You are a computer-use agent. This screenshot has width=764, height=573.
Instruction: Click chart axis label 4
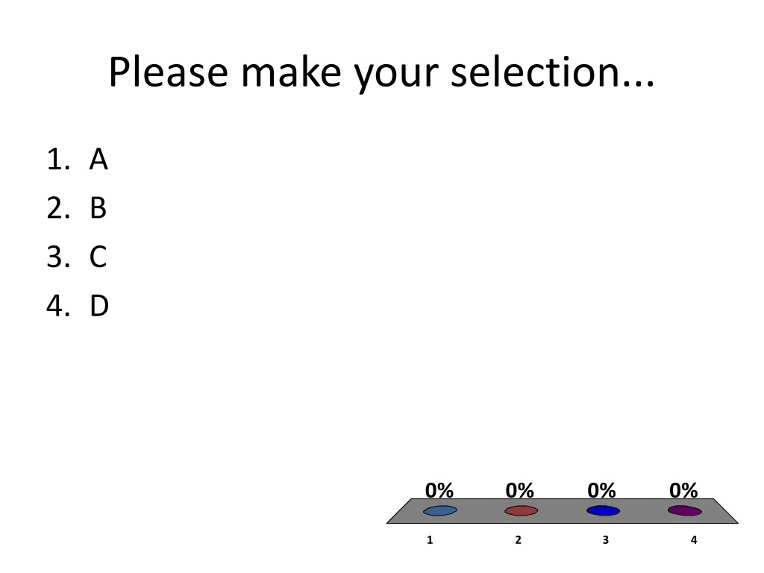(x=694, y=540)
